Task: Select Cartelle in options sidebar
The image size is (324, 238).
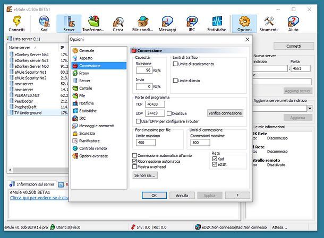Action: pos(86,89)
